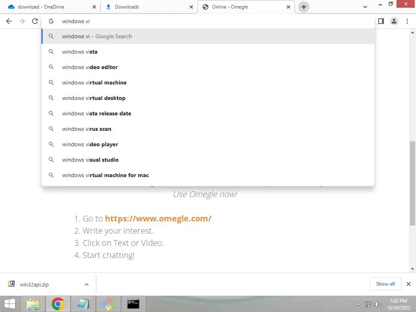Image resolution: width=416 pixels, height=312 pixels.
Task: Open File Explorer from the taskbar
Action: click(x=33, y=304)
